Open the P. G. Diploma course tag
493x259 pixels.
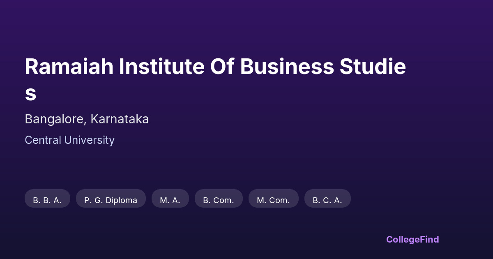point(111,200)
